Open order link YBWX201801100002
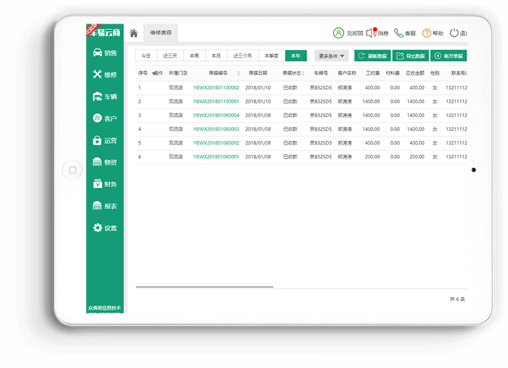The height and width of the screenshot is (368, 508). coord(216,88)
